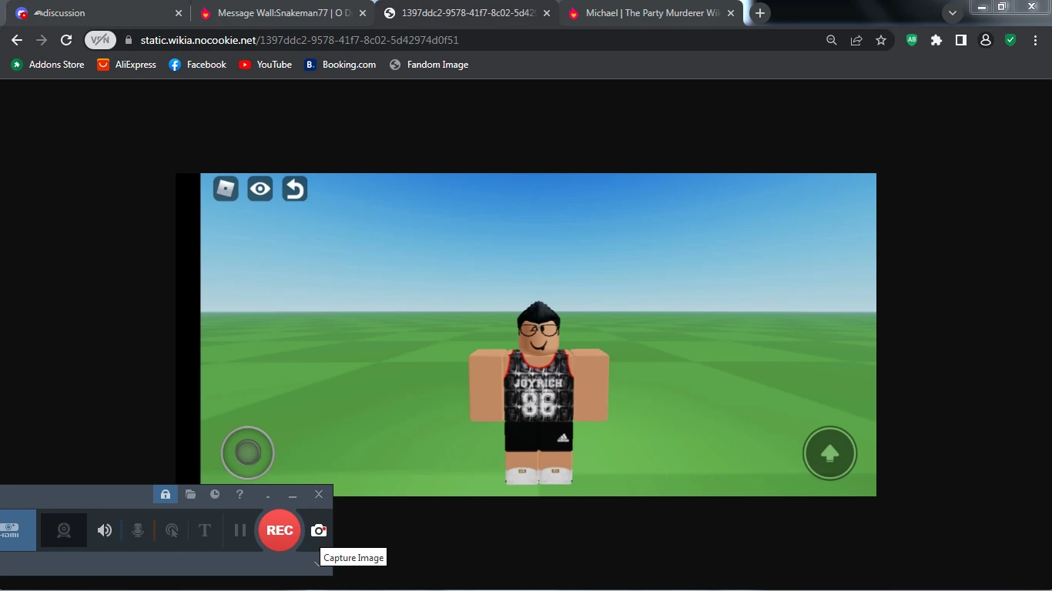1052x591 pixels.
Task: Toggle the text overlay T tool
Action: [x=205, y=530]
